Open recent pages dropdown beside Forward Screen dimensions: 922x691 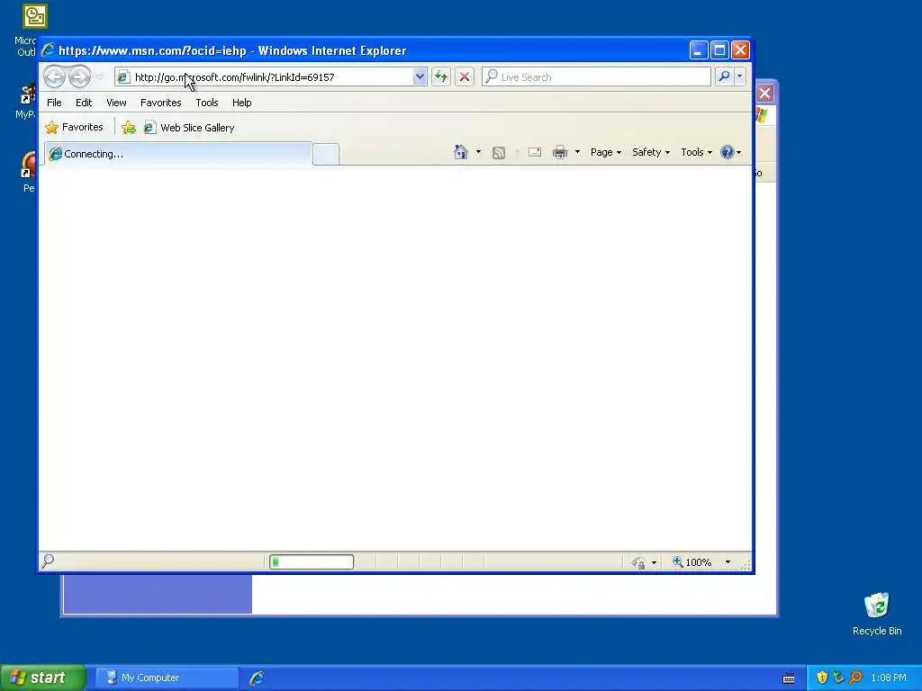(x=99, y=77)
